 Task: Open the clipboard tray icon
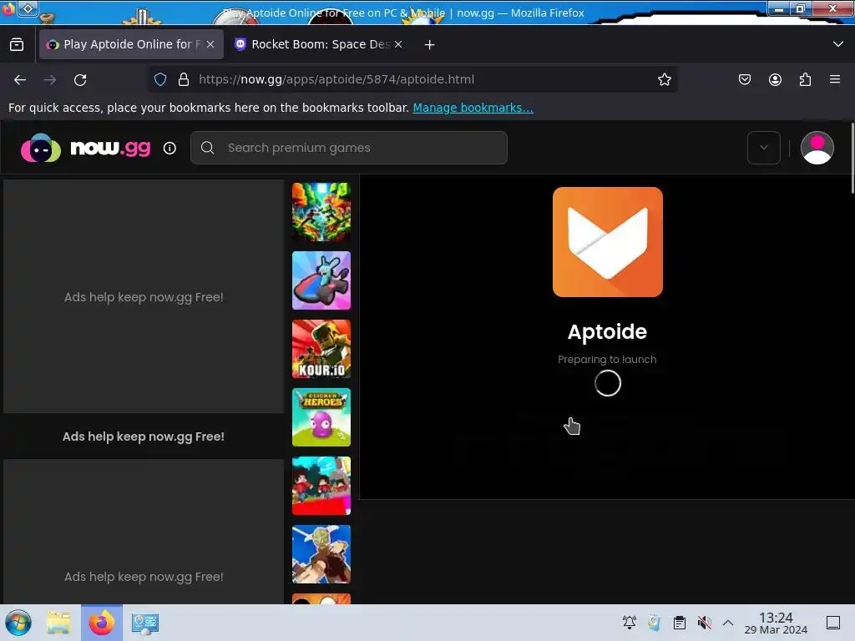[680, 623]
